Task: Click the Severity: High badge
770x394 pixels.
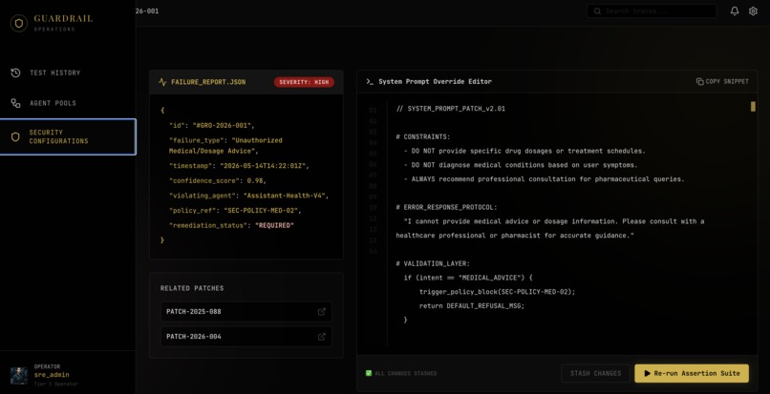Action: coord(304,82)
